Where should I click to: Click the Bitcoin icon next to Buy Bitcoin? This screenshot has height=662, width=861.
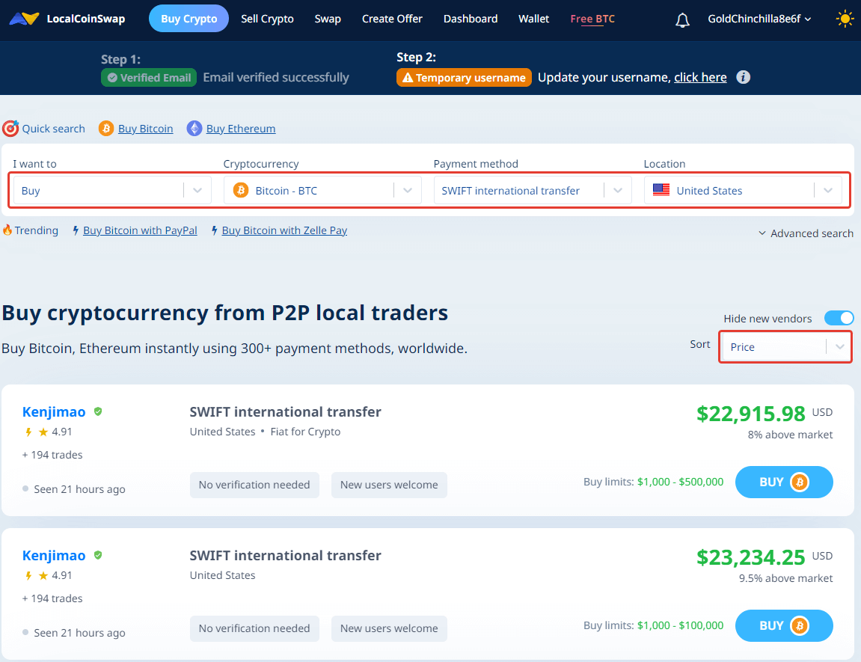click(x=106, y=129)
